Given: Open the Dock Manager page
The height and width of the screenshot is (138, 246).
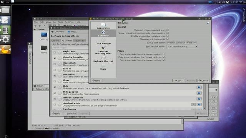Looking at the screenshot, I should pyautogui.click(x=103, y=41).
